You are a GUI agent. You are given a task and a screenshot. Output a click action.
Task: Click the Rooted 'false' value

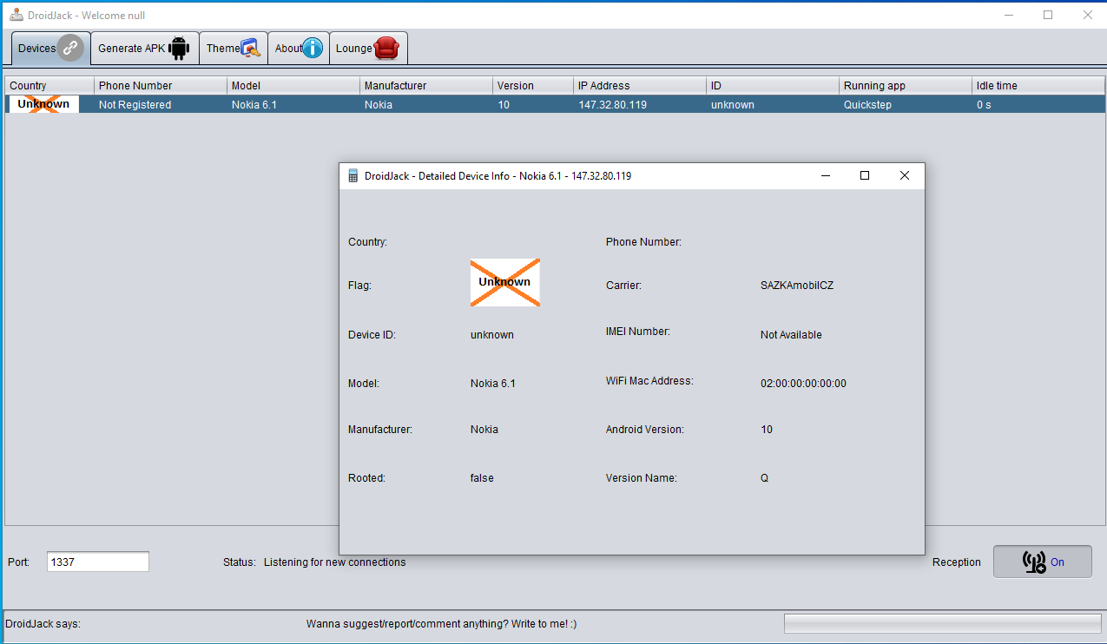(x=482, y=477)
